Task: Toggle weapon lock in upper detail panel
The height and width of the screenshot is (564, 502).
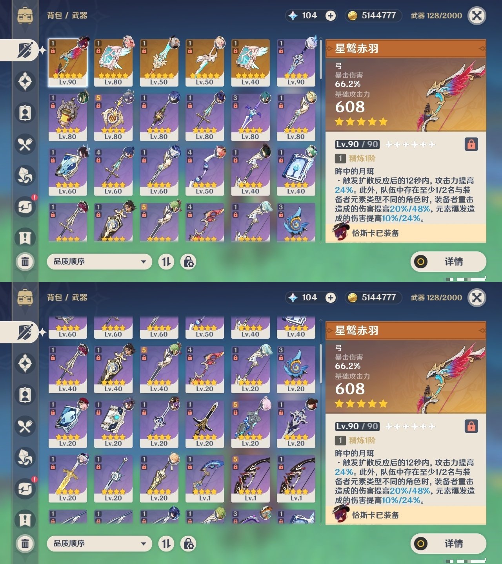Action: (x=471, y=144)
